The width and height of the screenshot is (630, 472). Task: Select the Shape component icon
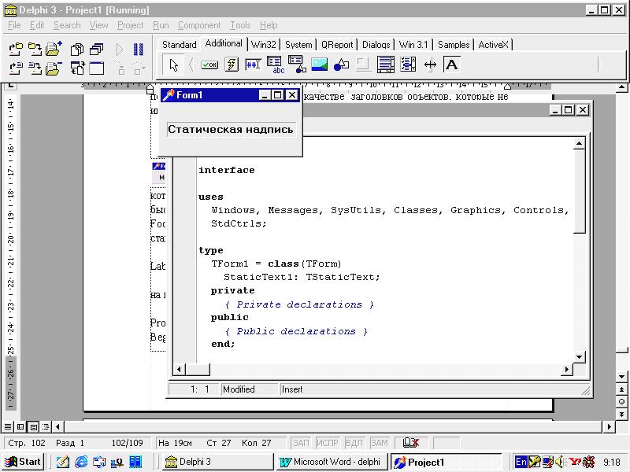[341, 65]
